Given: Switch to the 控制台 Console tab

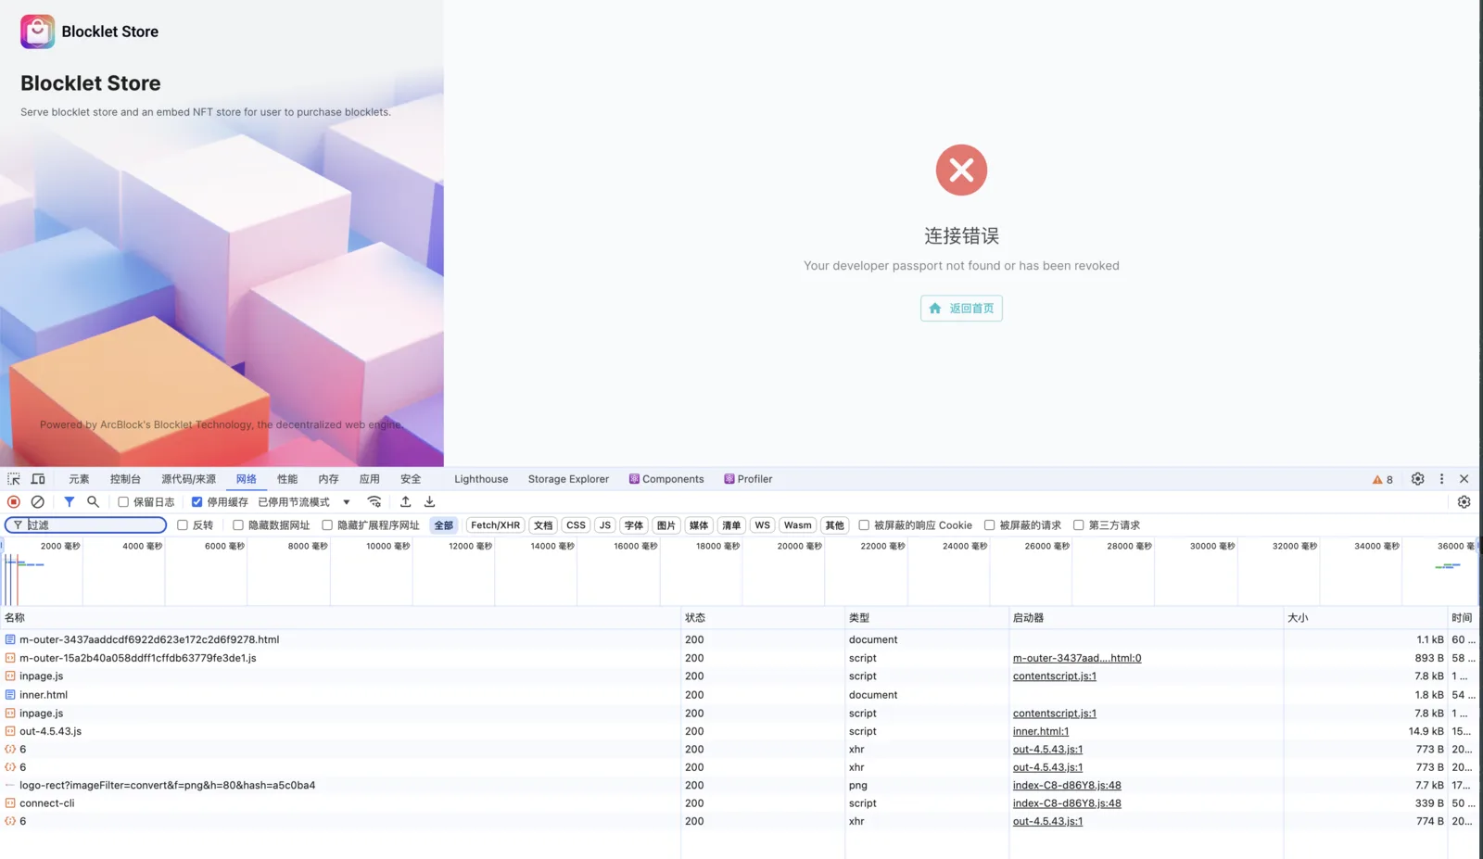Looking at the screenshot, I should pyautogui.click(x=125, y=479).
